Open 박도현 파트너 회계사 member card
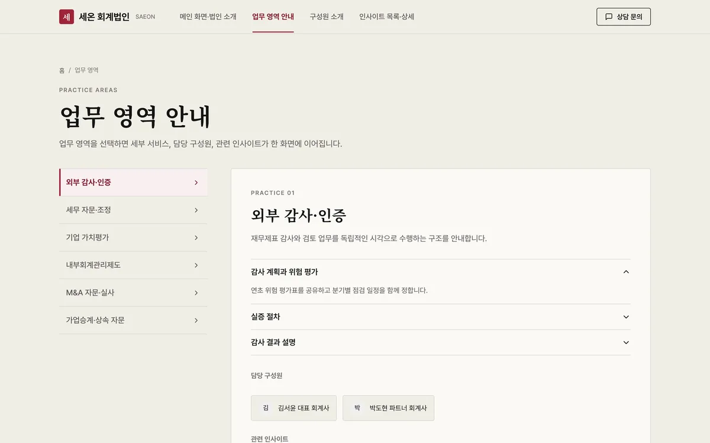The width and height of the screenshot is (710, 443). point(388,408)
